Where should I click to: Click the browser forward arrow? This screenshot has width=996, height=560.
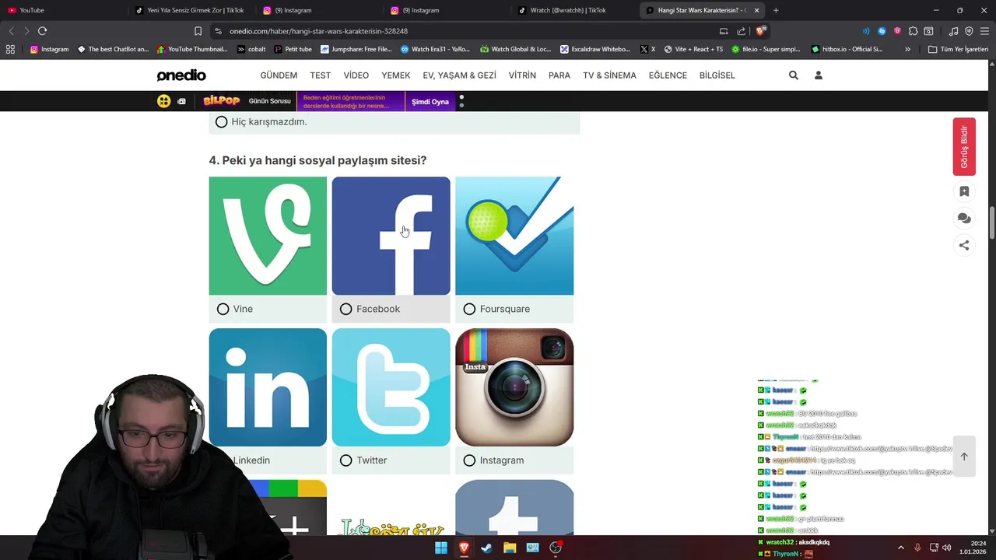coord(26,31)
